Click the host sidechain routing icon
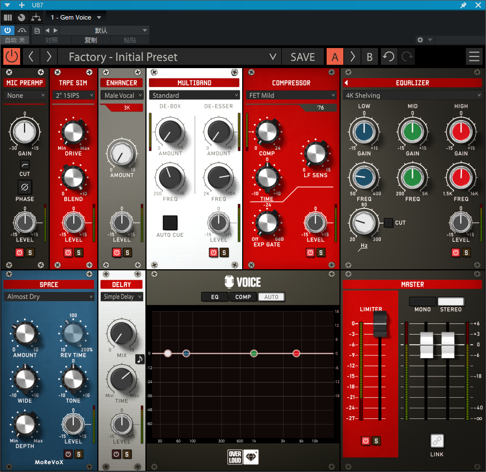 [36, 17]
